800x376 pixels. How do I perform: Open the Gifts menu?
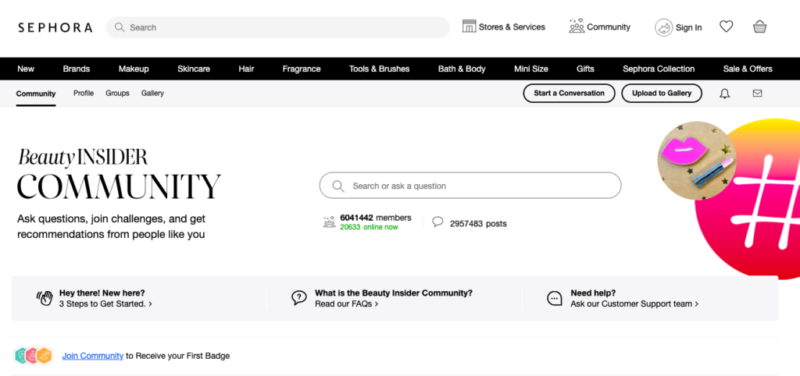point(585,69)
